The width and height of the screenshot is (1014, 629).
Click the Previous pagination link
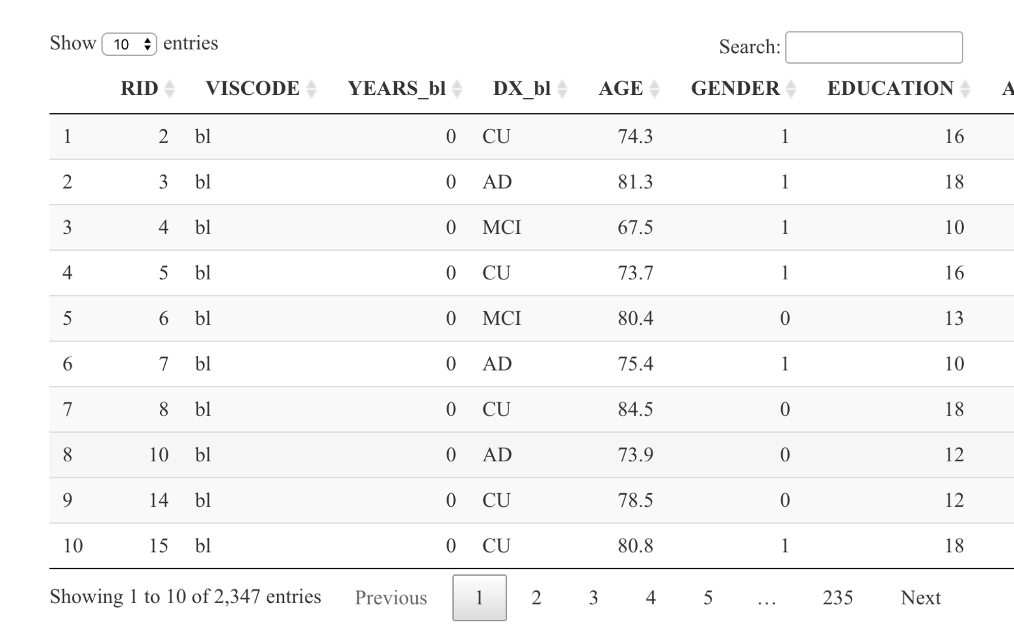(391, 598)
